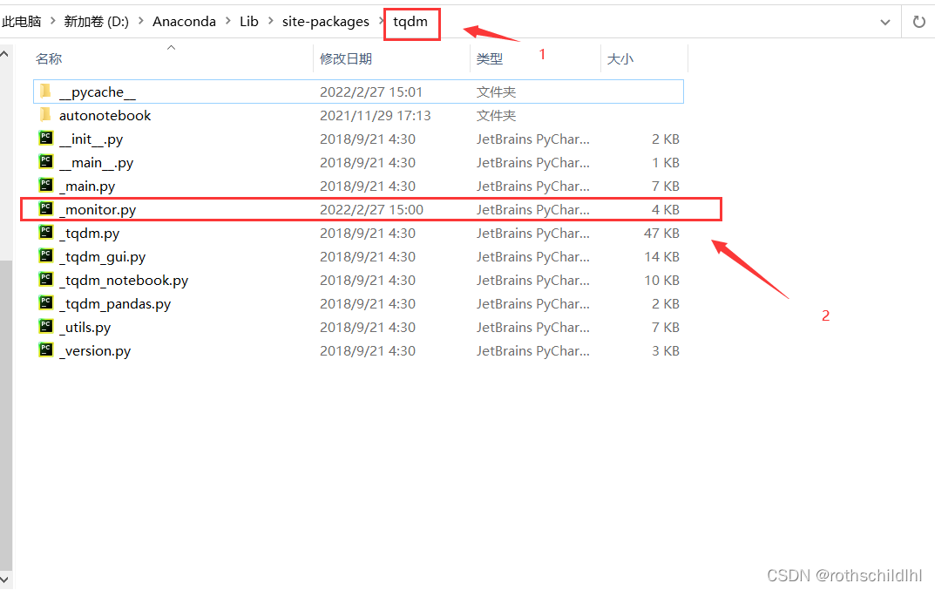Expand the chevron after site-packages in the path
The image size is (935, 590).
pyautogui.click(x=381, y=22)
